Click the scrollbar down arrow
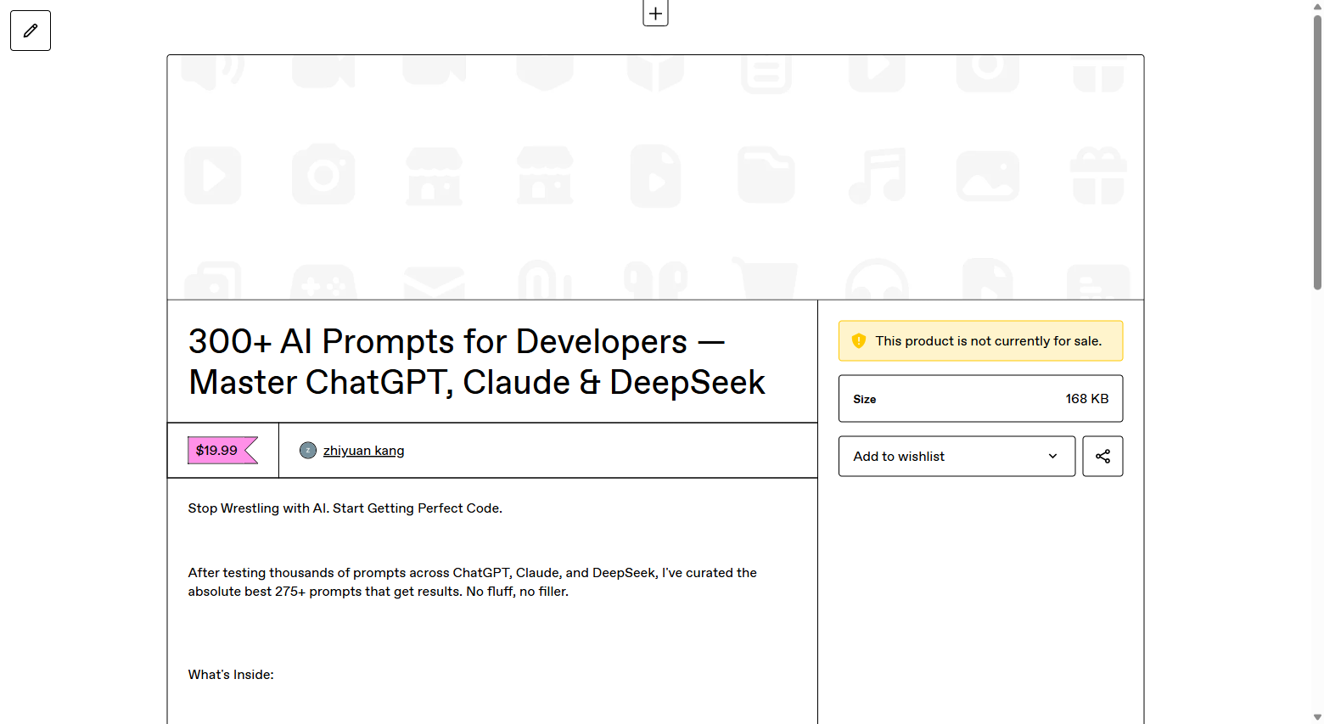 [x=1317, y=717]
